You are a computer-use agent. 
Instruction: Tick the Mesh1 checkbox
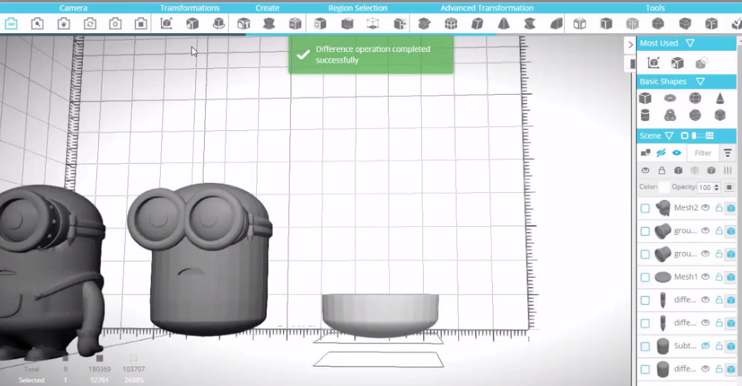(645, 278)
